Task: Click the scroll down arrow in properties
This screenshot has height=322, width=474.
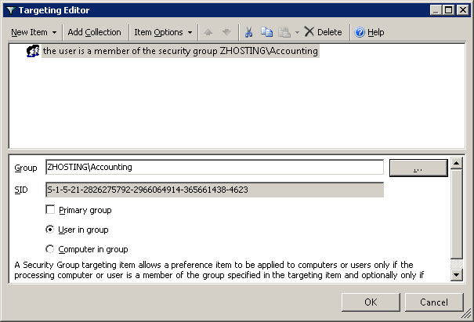Action: coord(457,275)
